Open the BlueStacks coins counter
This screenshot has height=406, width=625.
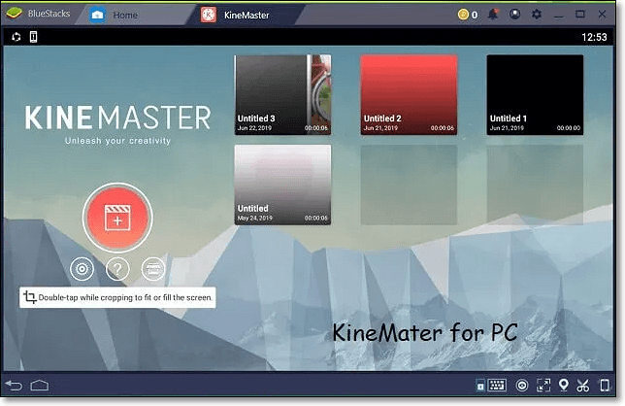468,15
